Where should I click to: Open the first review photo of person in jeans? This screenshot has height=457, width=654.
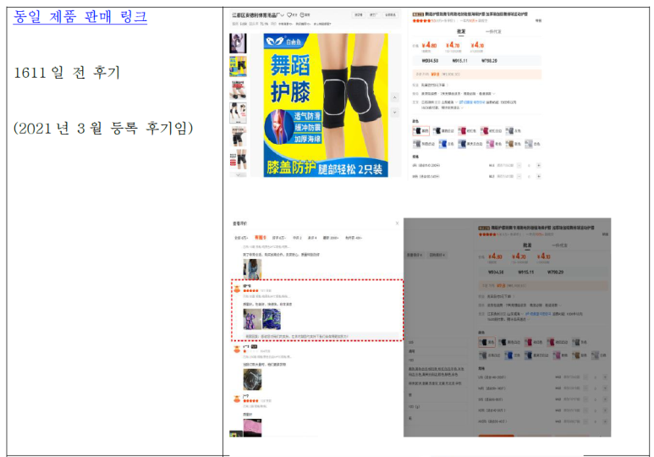pyautogui.click(x=252, y=269)
